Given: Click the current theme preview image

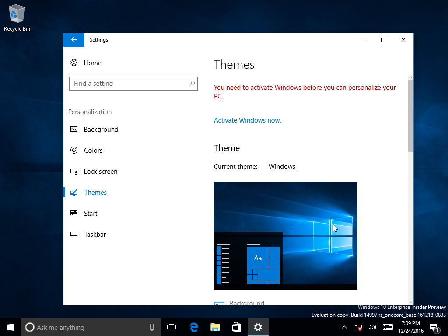Looking at the screenshot, I should pyautogui.click(x=285, y=236).
